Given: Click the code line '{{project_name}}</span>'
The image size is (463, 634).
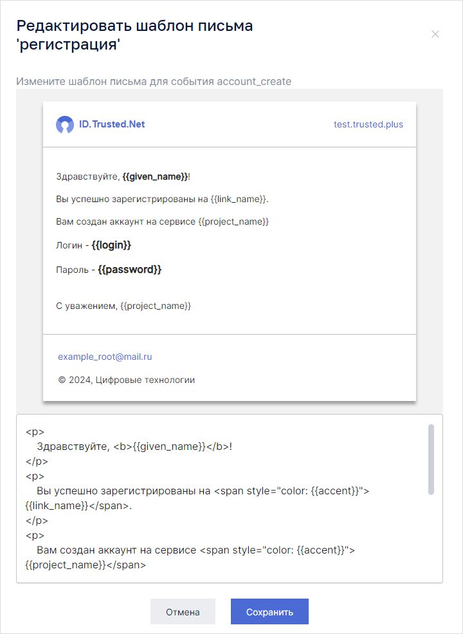Looking at the screenshot, I should (x=86, y=565).
